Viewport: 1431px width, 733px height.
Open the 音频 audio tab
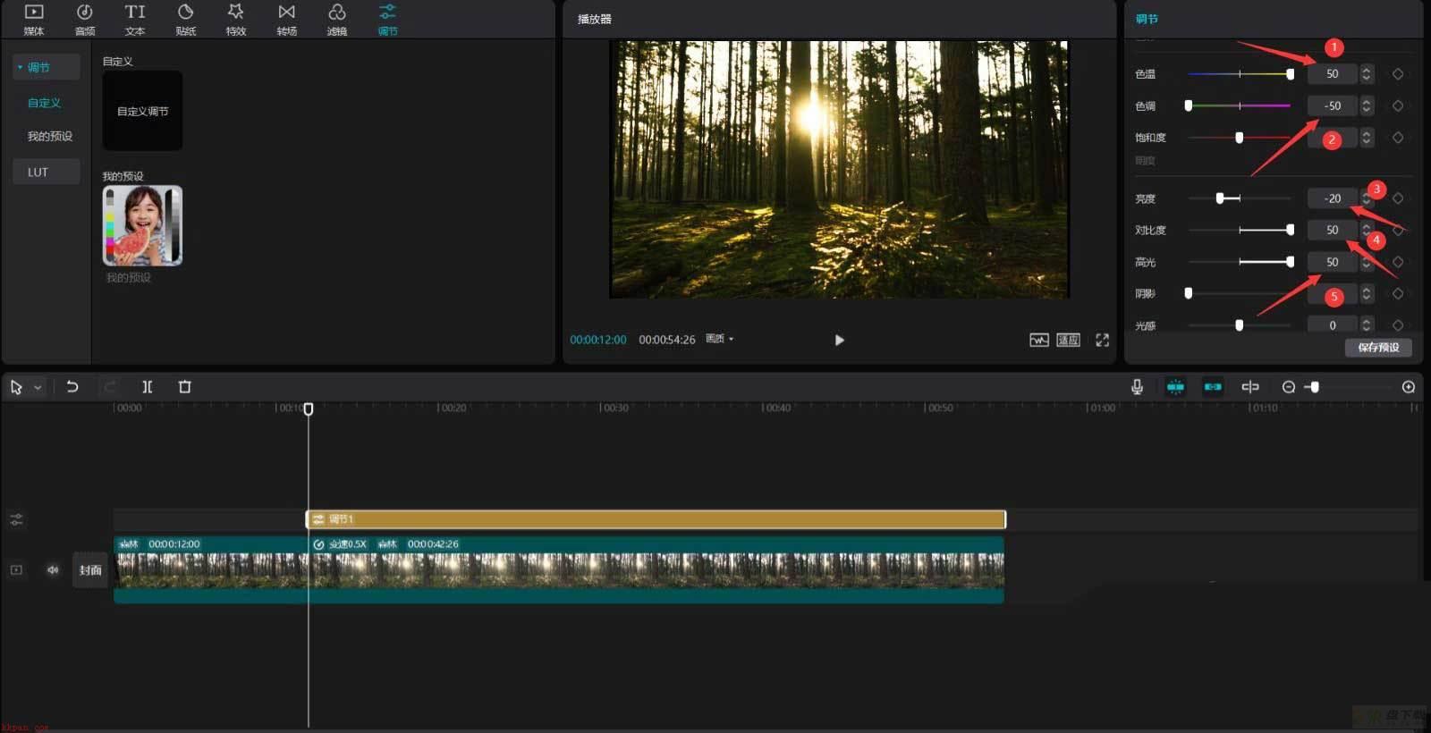coord(85,20)
